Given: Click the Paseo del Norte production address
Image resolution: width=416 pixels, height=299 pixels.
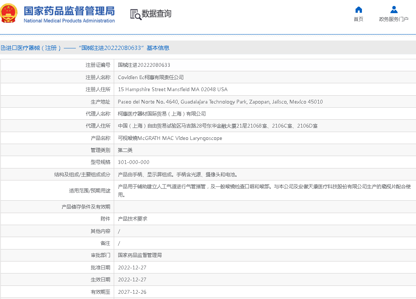Looking at the screenshot, I should pyautogui.click(x=220, y=102).
